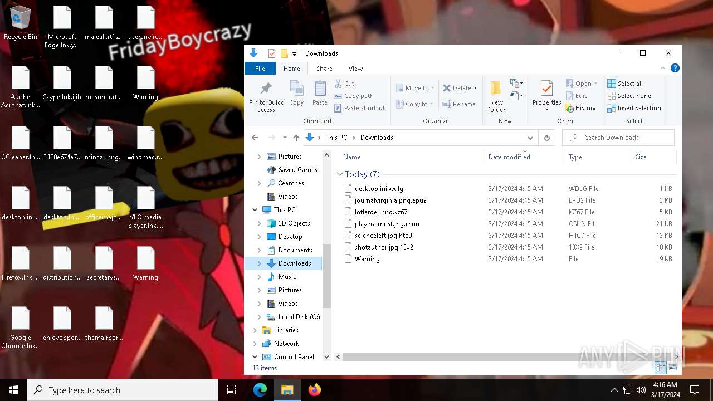713x401 pixels.
Task: Create a New folder from ribbon
Action: tap(496, 96)
